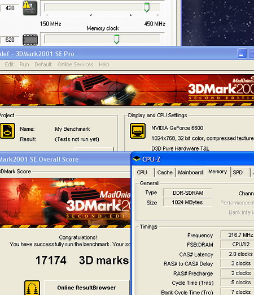Click the memory chip icon beside 620
The height and width of the screenshot is (295, 254).
click(x=30, y=40)
